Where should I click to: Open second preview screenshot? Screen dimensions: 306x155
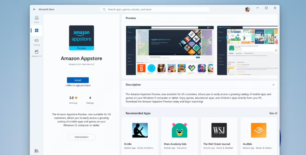coord(247,51)
